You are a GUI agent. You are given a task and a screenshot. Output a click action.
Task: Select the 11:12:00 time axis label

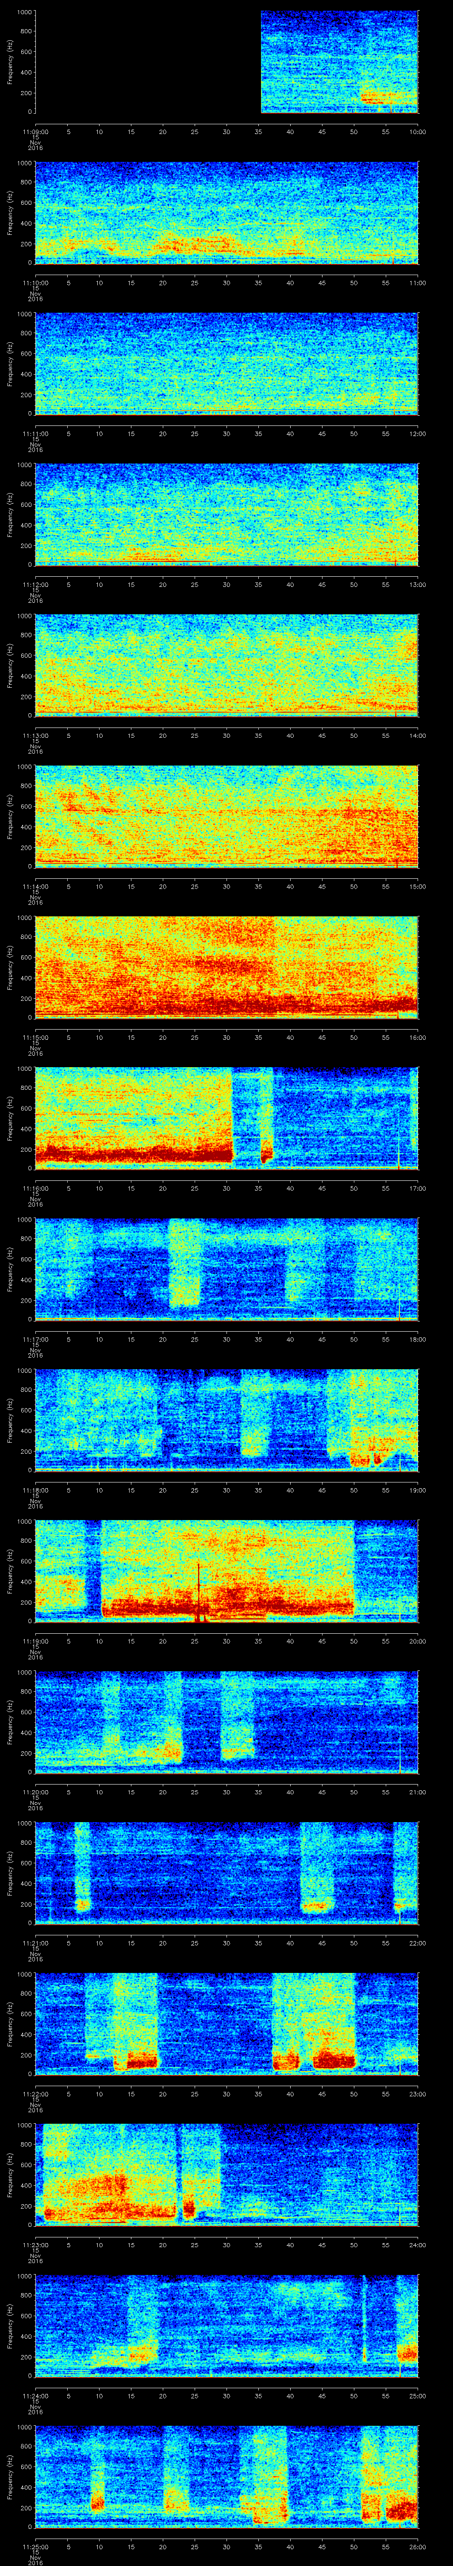pyautogui.click(x=35, y=584)
